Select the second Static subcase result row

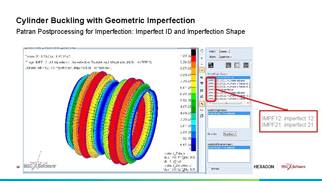[229, 93]
